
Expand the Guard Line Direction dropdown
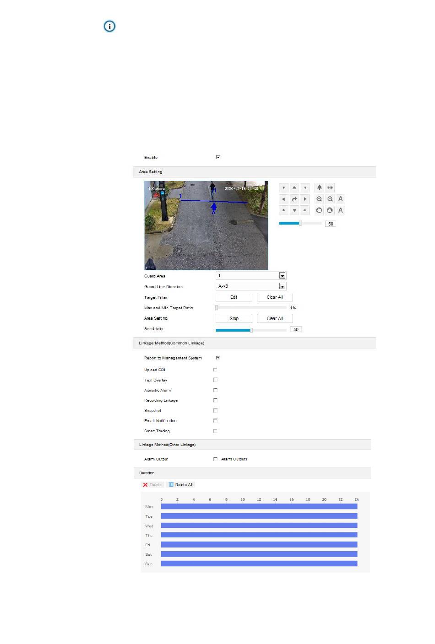(x=282, y=286)
